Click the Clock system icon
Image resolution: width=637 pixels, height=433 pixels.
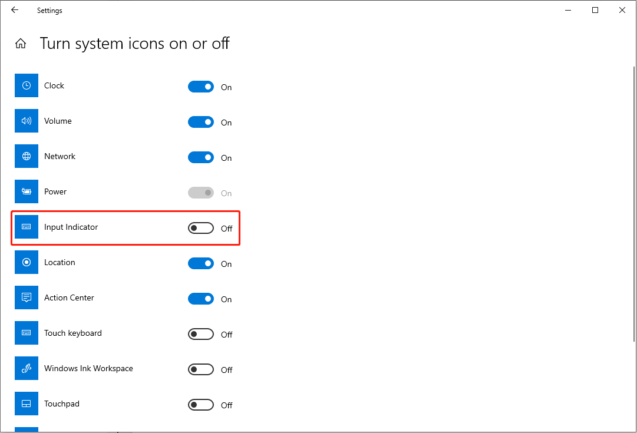pos(26,85)
